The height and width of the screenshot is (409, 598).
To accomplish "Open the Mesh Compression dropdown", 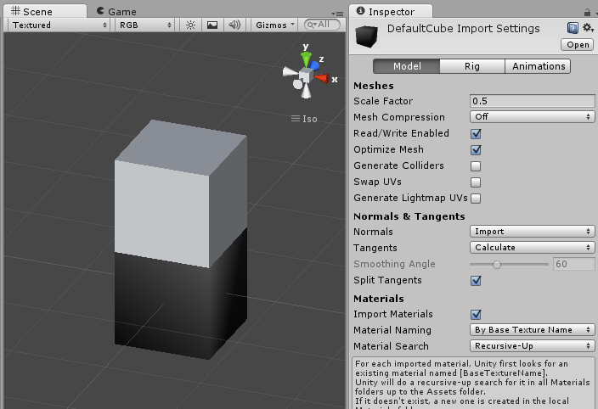I will (532, 117).
